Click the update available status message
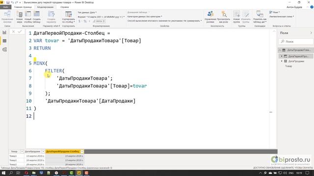314x176 pixels. (x=283, y=168)
